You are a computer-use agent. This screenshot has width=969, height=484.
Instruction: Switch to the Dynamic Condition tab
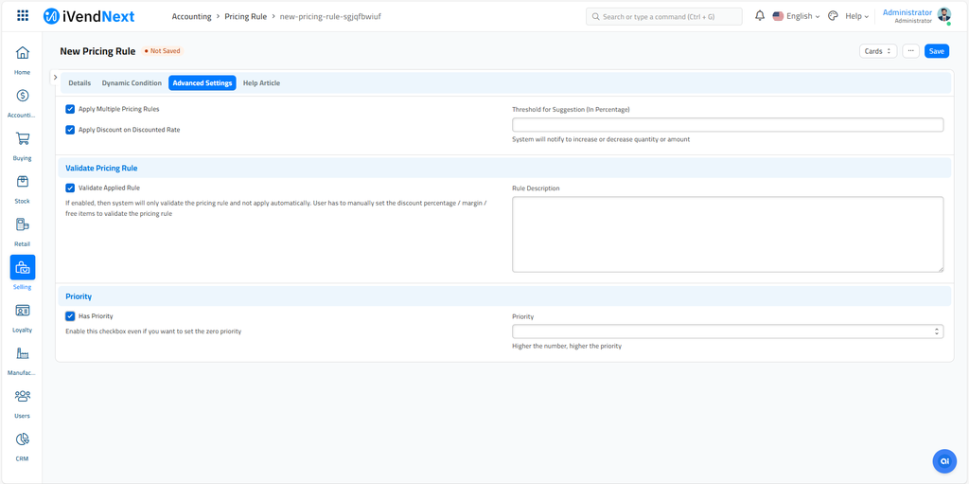(132, 83)
